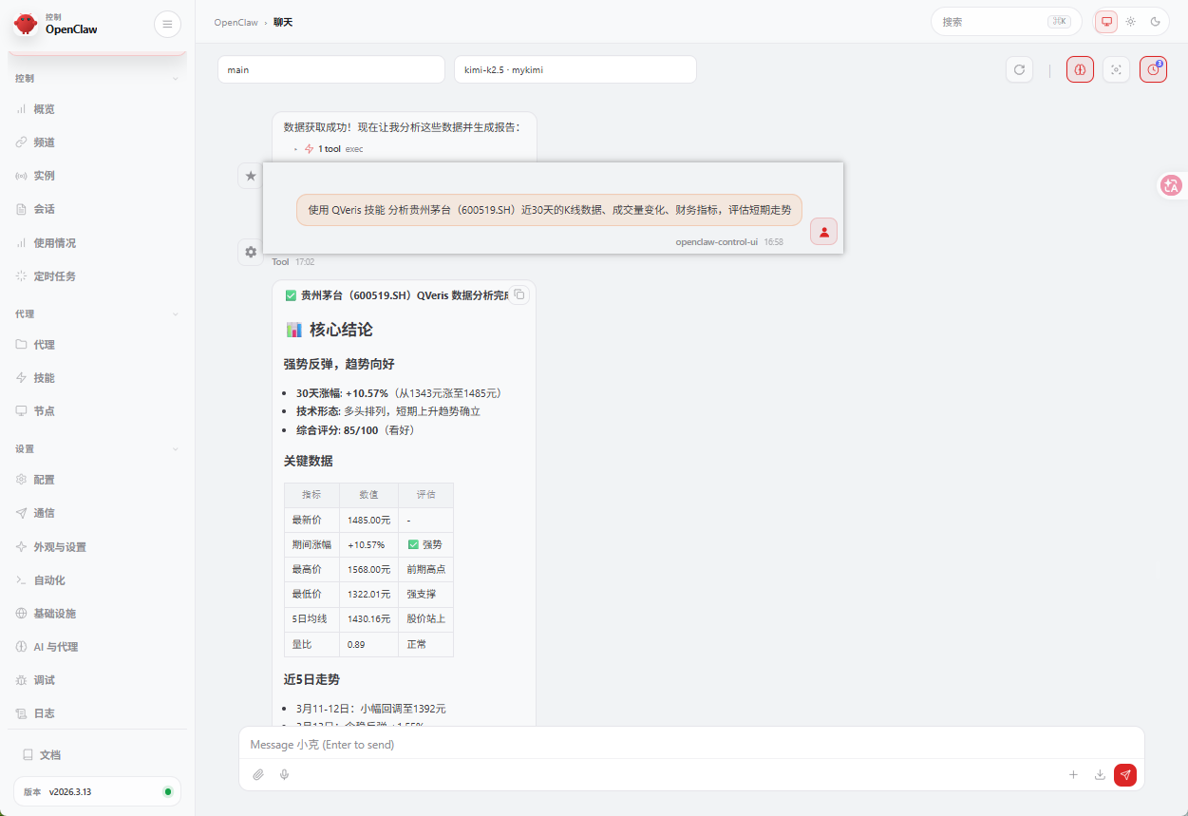Open 节点 in the sidebar

(97, 411)
